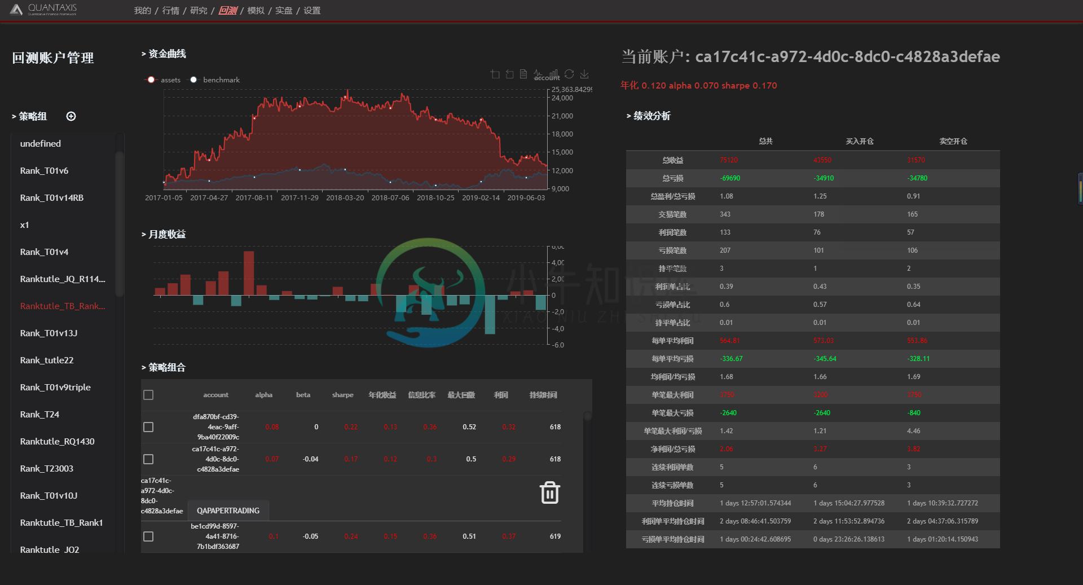Screen dimensions: 1083x585
Task: Open the chart data view icon
Action: (524, 74)
